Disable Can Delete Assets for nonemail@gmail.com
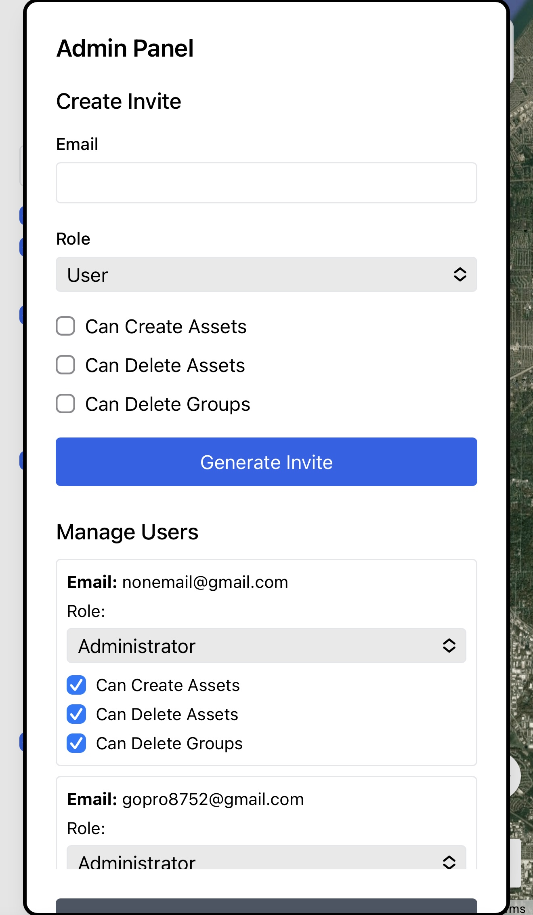This screenshot has height=915, width=533. tap(76, 714)
